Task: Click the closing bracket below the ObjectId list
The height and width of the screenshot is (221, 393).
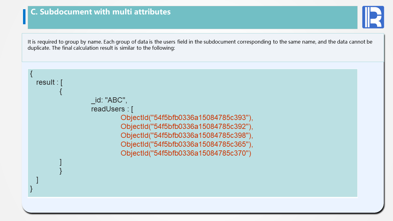Action: pyautogui.click(x=61, y=162)
